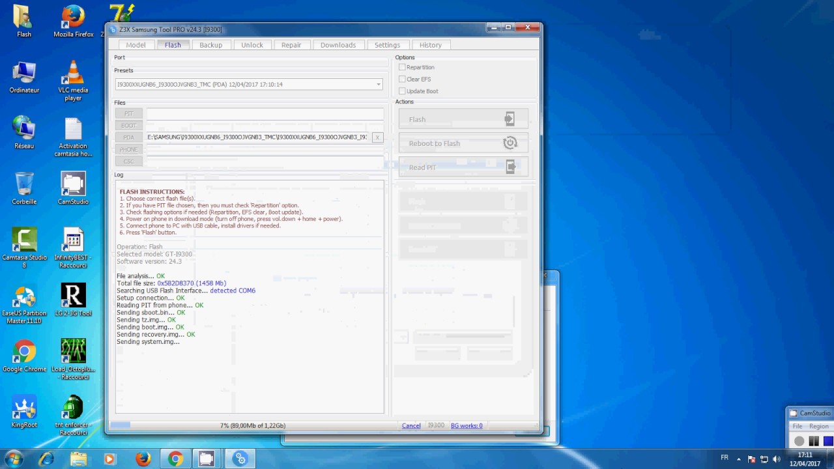
Task: Switch to the Backup tab
Action: (x=210, y=45)
